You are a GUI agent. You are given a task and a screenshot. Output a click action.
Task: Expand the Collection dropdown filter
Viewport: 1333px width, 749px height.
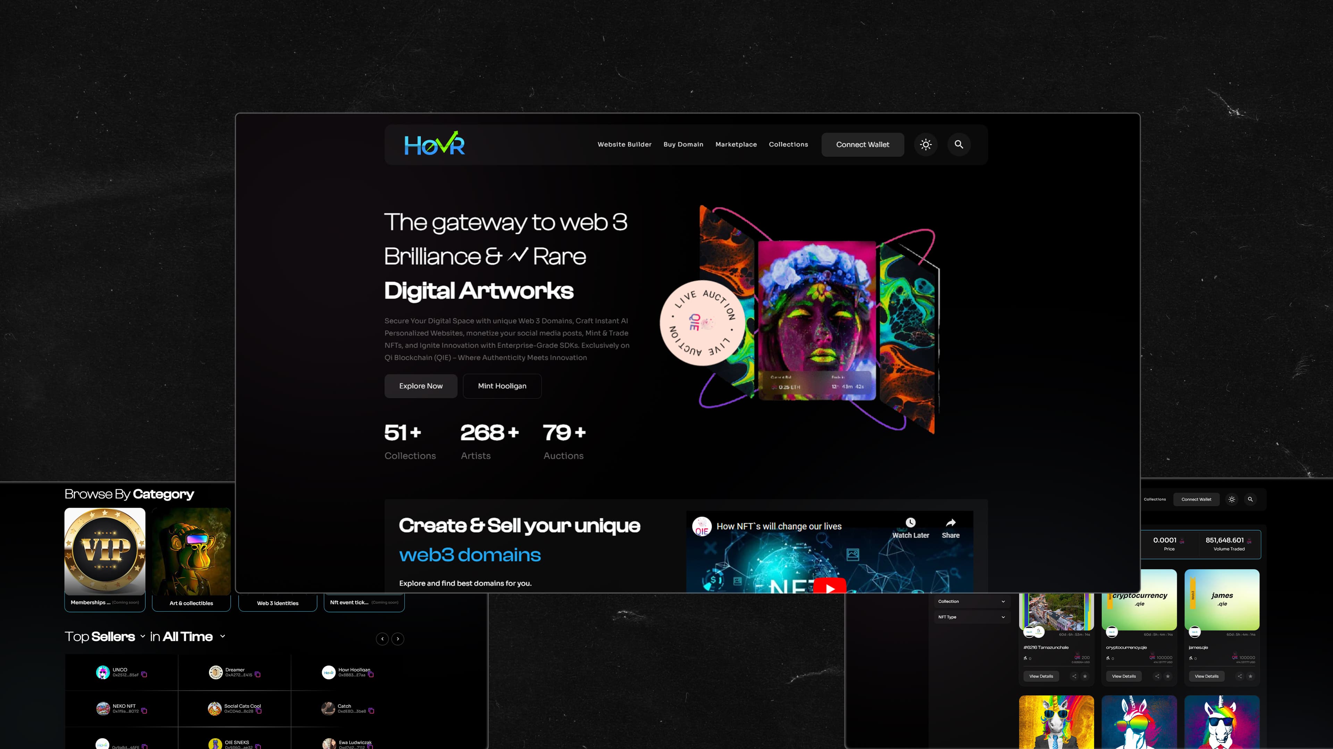click(971, 601)
